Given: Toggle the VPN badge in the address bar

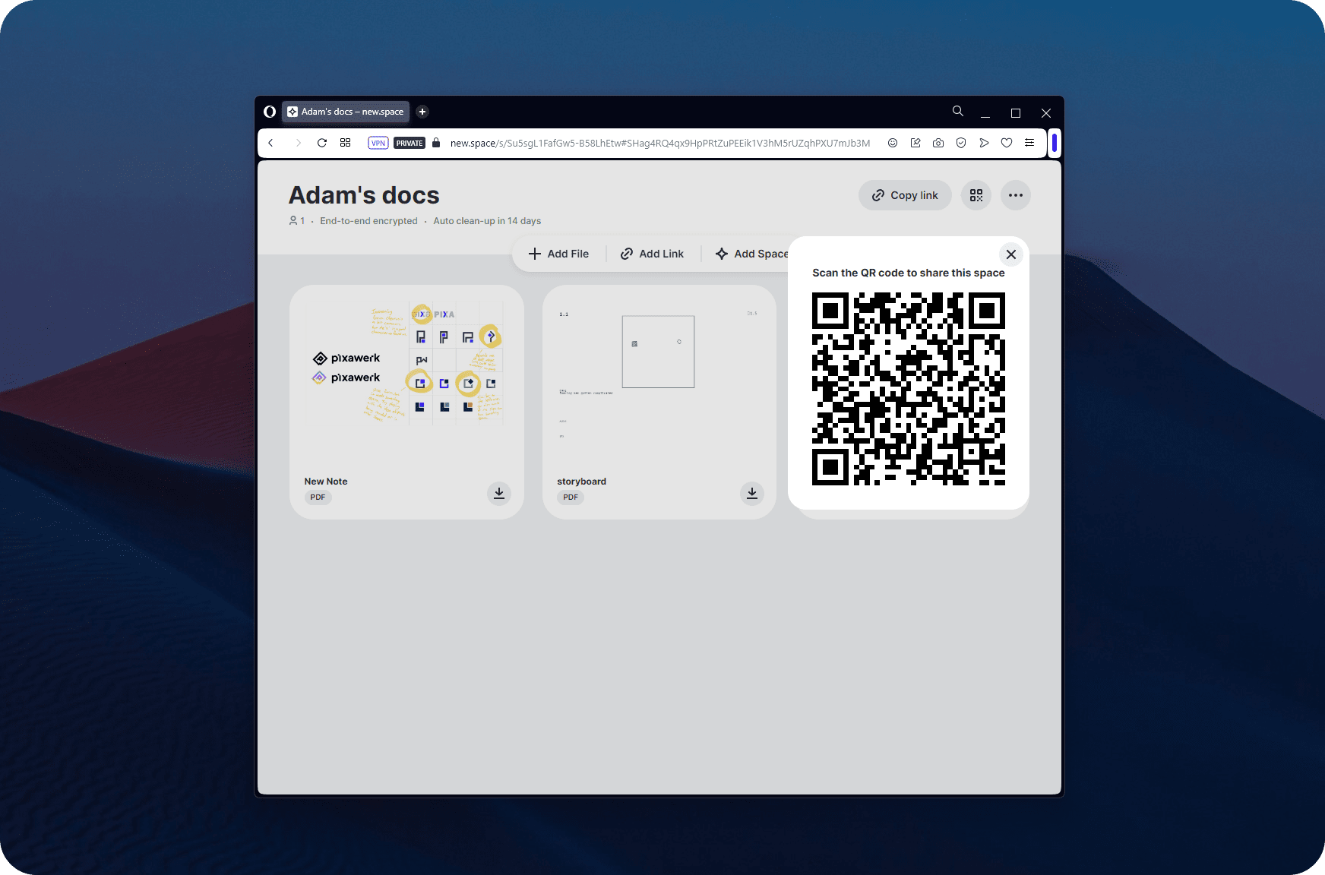Looking at the screenshot, I should pyautogui.click(x=378, y=143).
